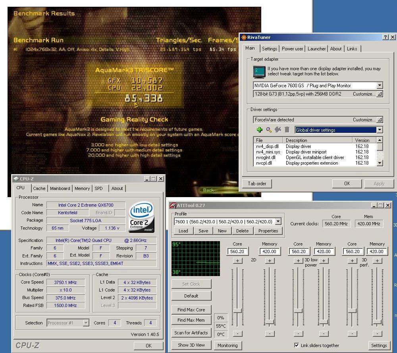397x353 pixels.
Task: Click Scan for Artifacts button
Action: 191,333
